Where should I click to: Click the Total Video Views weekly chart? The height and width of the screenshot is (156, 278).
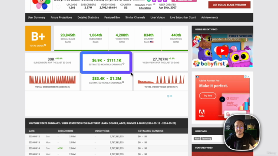[161, 80]
